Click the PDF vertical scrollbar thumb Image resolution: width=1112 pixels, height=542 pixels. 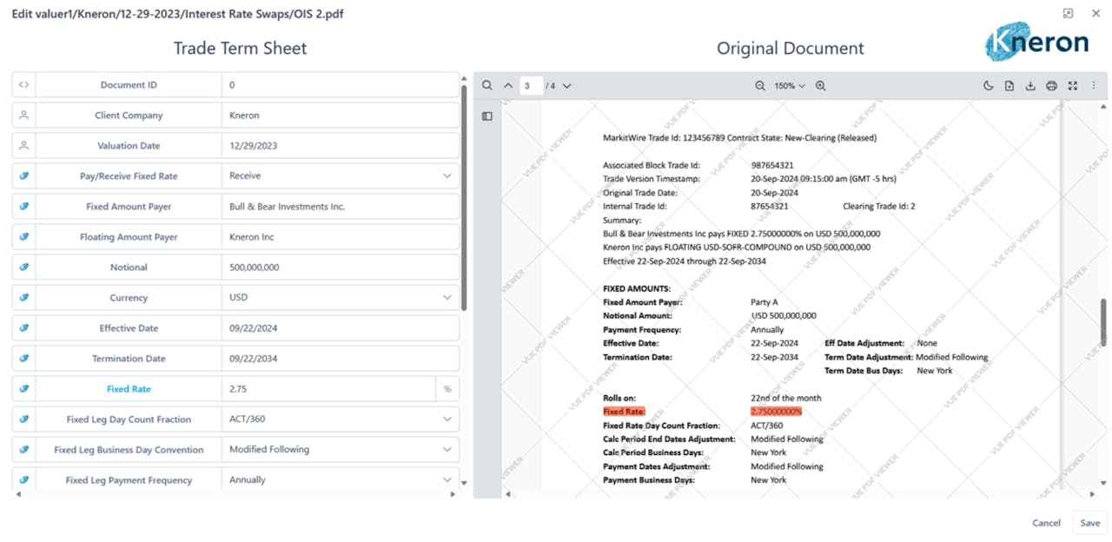(1103, 322)
